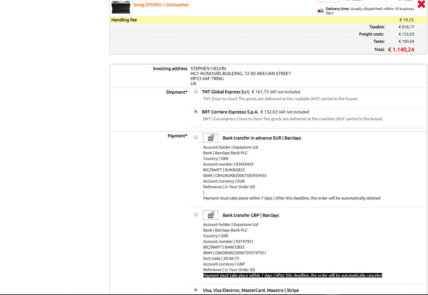Image resolution: width=428 pixels, height=295 pixels.
Task: Click the 'Taxes:' label
Action: (x=379, y=41)
